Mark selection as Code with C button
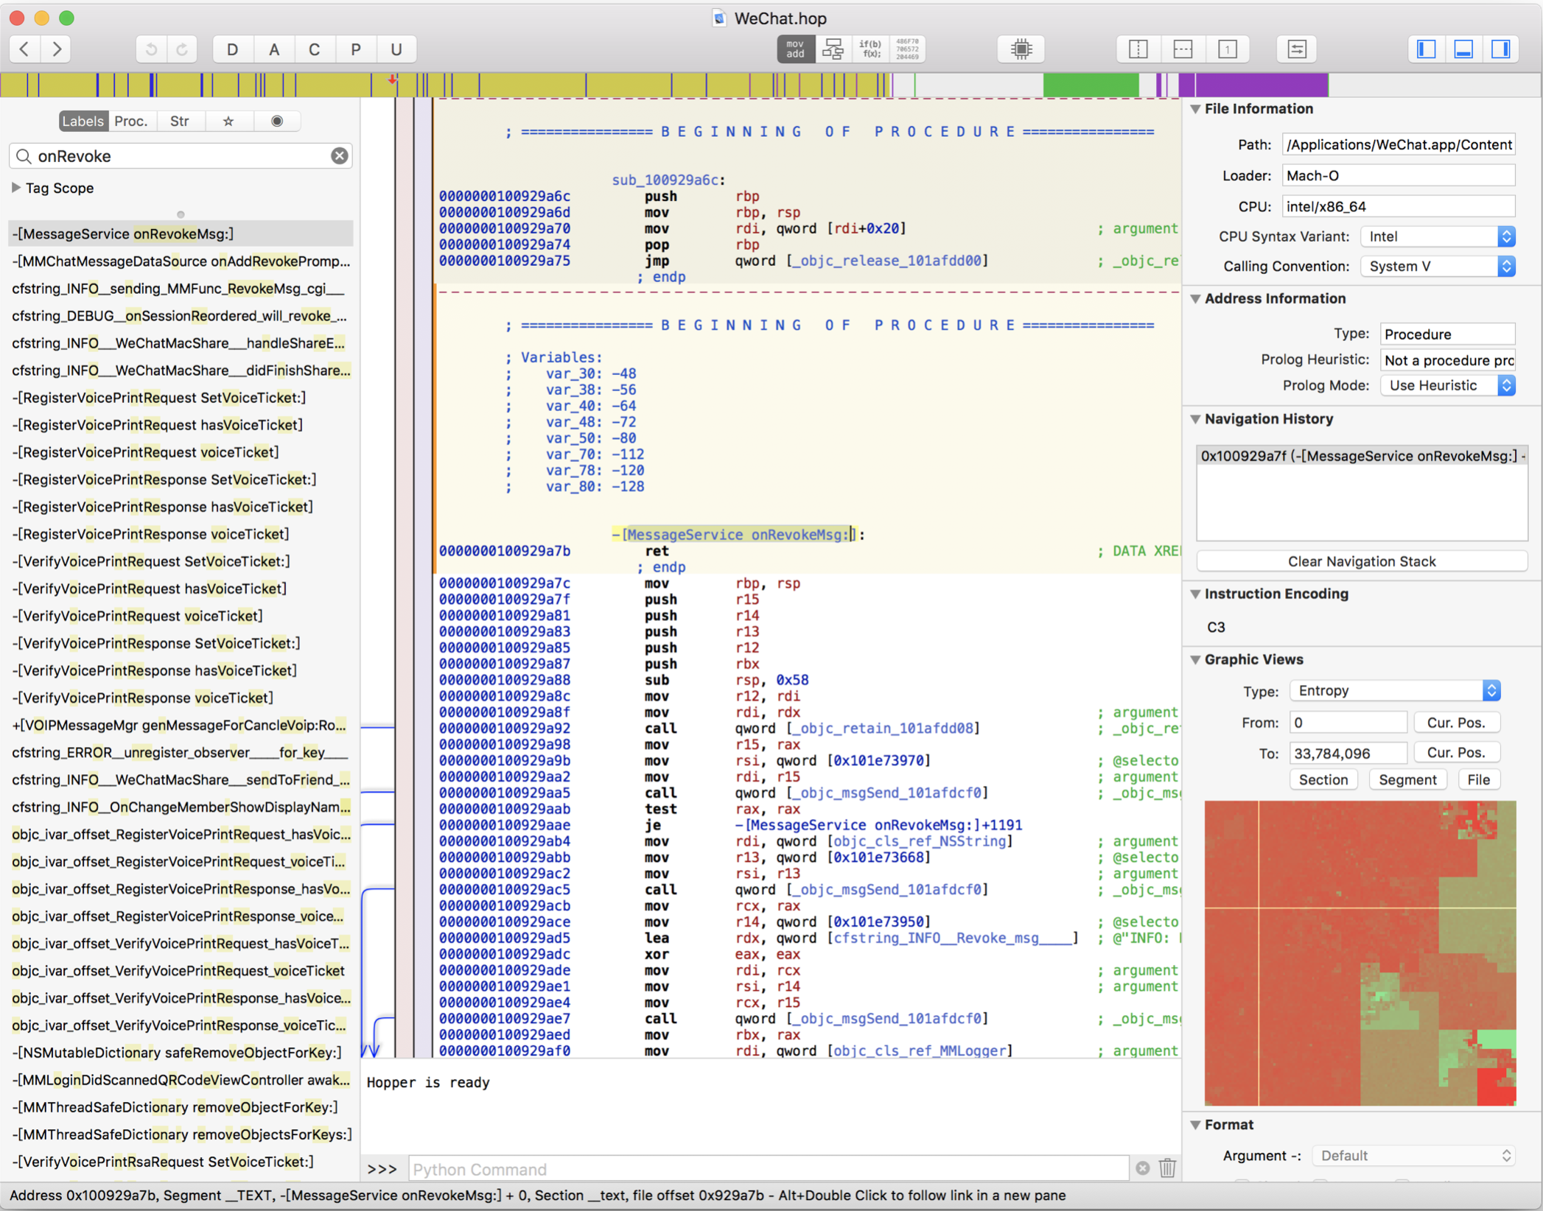1543x1211 pixels. (315, 49)
